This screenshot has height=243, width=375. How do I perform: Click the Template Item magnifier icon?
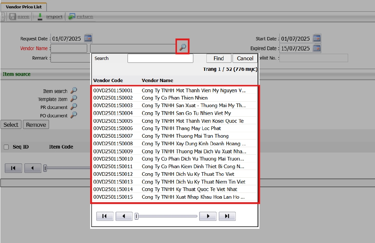coord(74,99)
